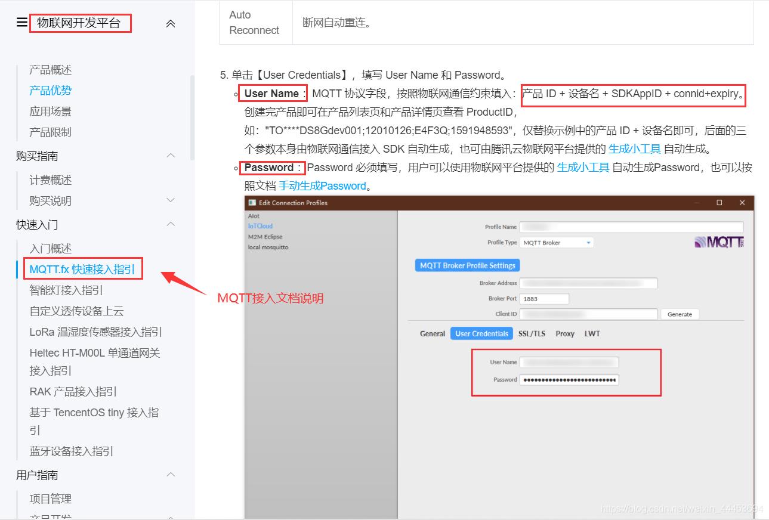Open 蓝牙设备接入指引 page
769x520 pixels.
point(72,451)
